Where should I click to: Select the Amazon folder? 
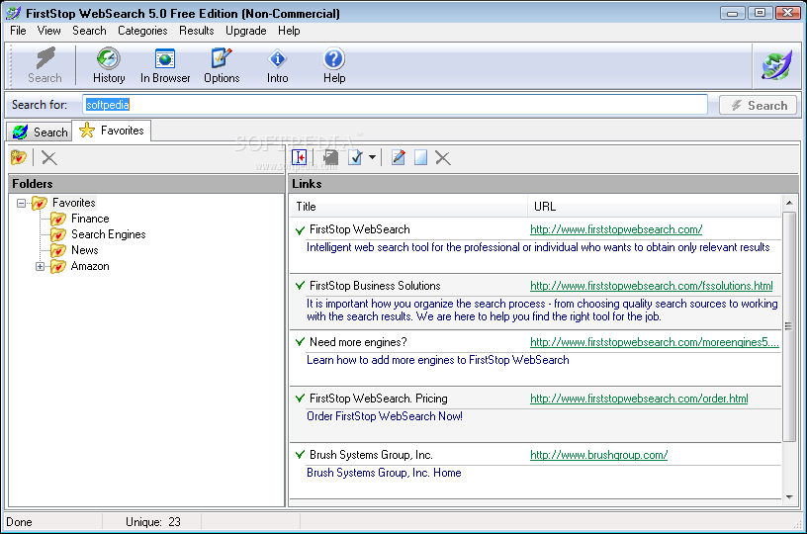(x=80, y=266)
